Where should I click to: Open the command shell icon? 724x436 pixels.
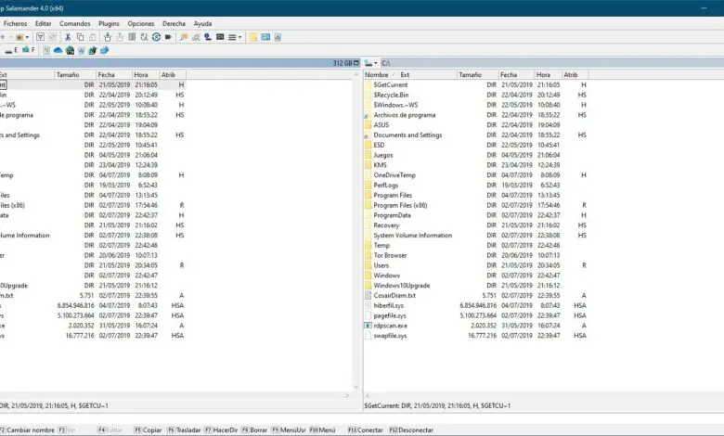click(x=220, y=37)
